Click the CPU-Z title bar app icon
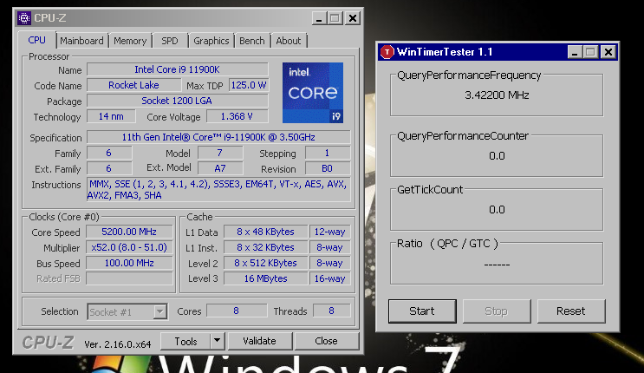Image resolution: width=644 pixels, height=373 pixels. click(x=24, y=18)
